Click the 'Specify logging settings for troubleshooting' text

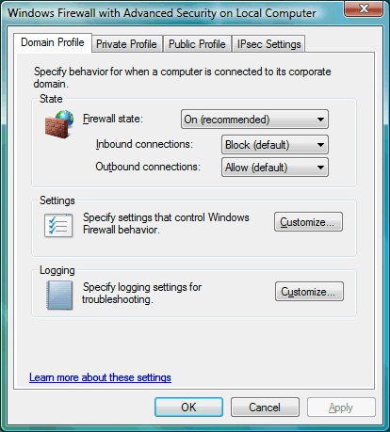142,293
